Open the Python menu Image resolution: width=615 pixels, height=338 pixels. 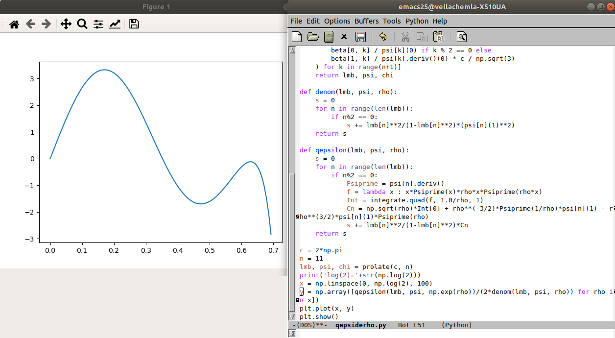[x=417, y=21]
